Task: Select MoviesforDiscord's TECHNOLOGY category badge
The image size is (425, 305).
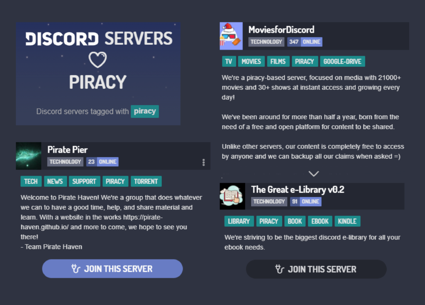Action: (x=266, y=42)
